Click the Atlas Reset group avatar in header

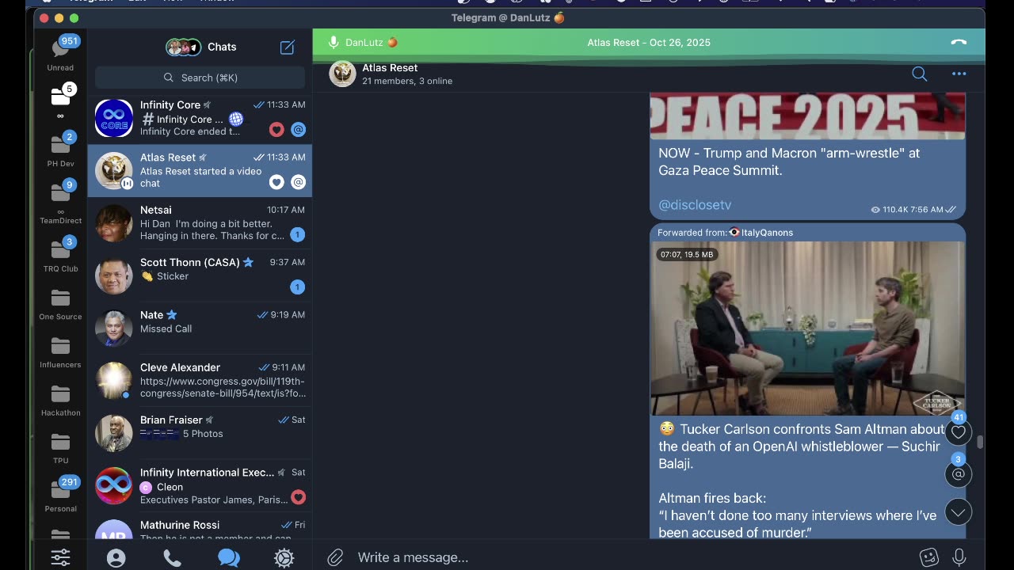pos(342,74)
